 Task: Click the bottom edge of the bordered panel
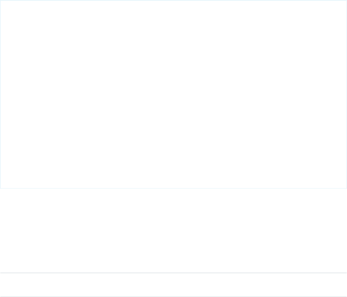[x=173, y=188]
